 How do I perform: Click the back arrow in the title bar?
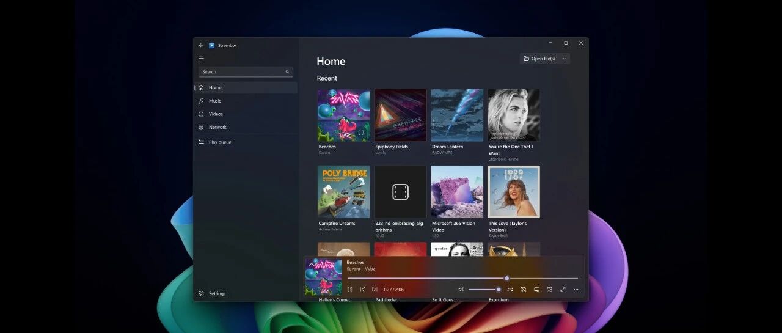click(x=201, y=45)
